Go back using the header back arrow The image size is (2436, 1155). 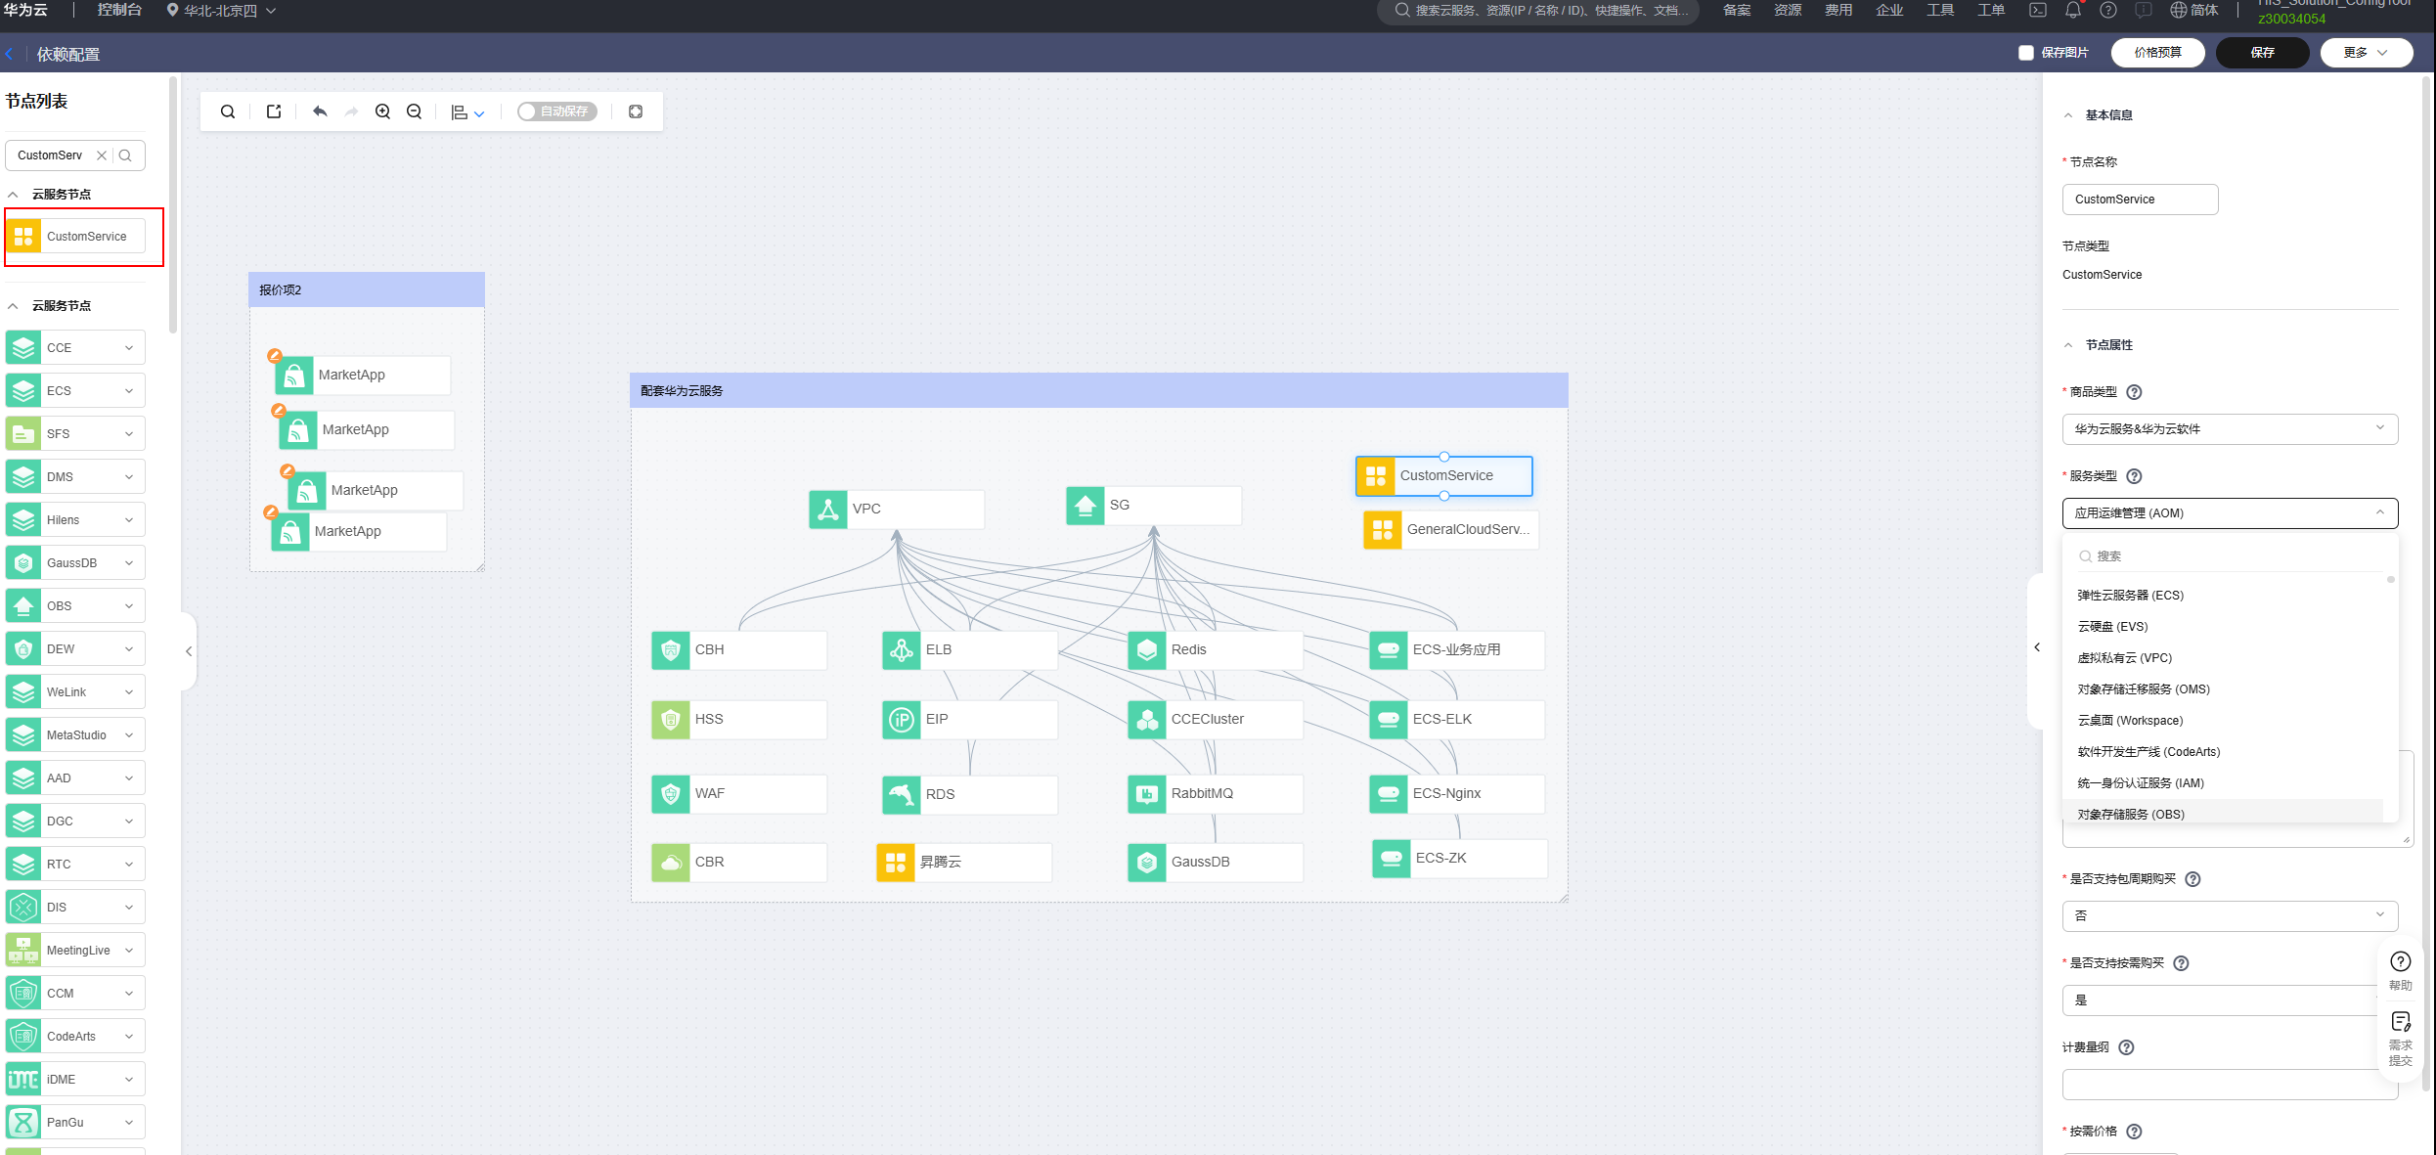[x=10, y=55]
